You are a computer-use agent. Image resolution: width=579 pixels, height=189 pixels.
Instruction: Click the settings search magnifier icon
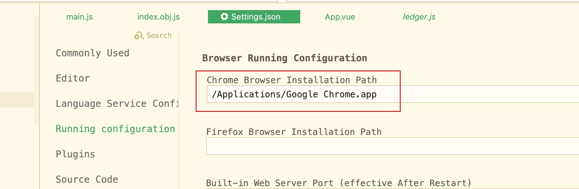[x=139, y=36]
